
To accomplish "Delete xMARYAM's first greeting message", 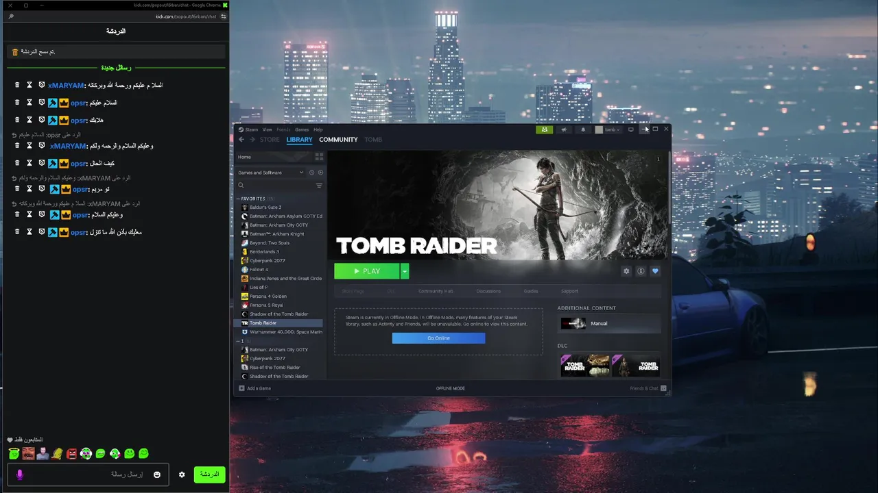I will click(x=17, y=85).
